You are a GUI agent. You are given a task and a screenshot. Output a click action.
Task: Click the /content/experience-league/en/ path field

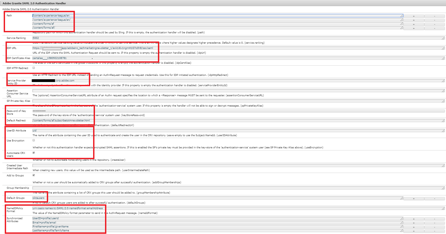click(218, 20)
